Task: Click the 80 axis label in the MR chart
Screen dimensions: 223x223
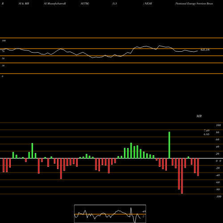Action: [218, 132]
